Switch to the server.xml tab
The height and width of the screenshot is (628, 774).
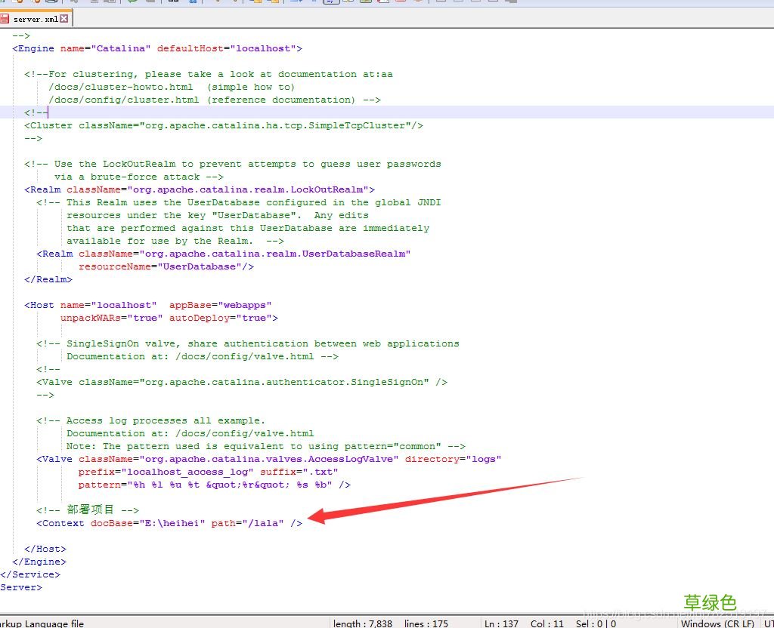pyautogui.click(x=35, y=19)
